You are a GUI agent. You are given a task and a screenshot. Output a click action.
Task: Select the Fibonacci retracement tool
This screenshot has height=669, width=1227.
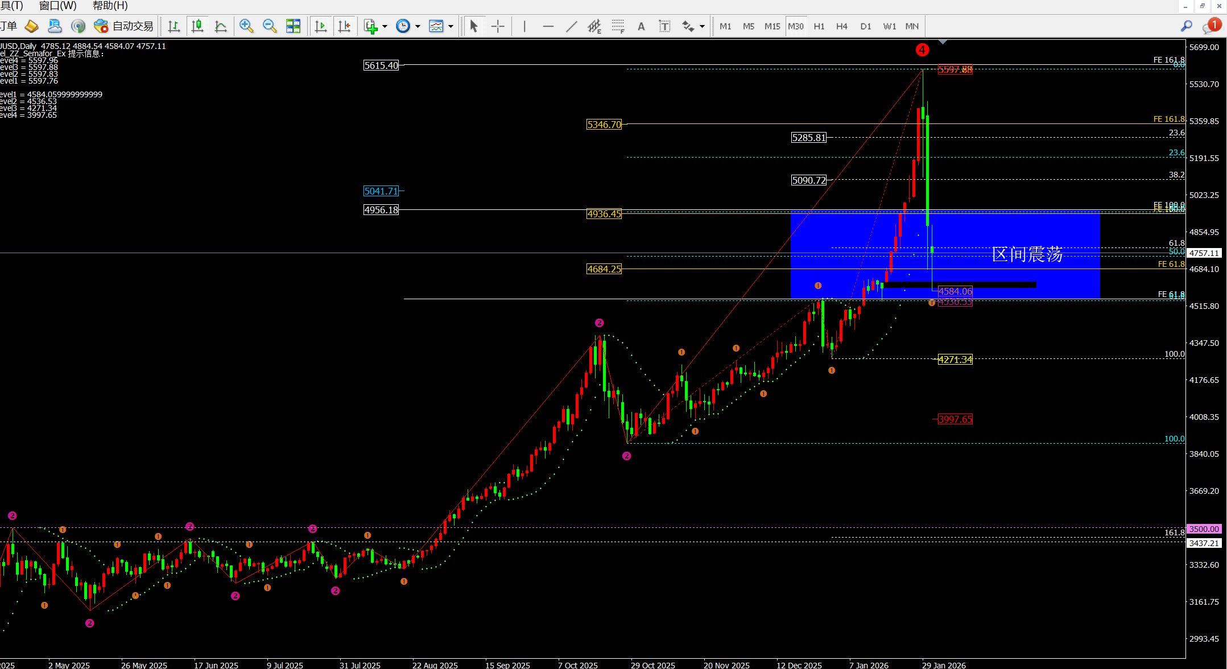tap(618, 26)
